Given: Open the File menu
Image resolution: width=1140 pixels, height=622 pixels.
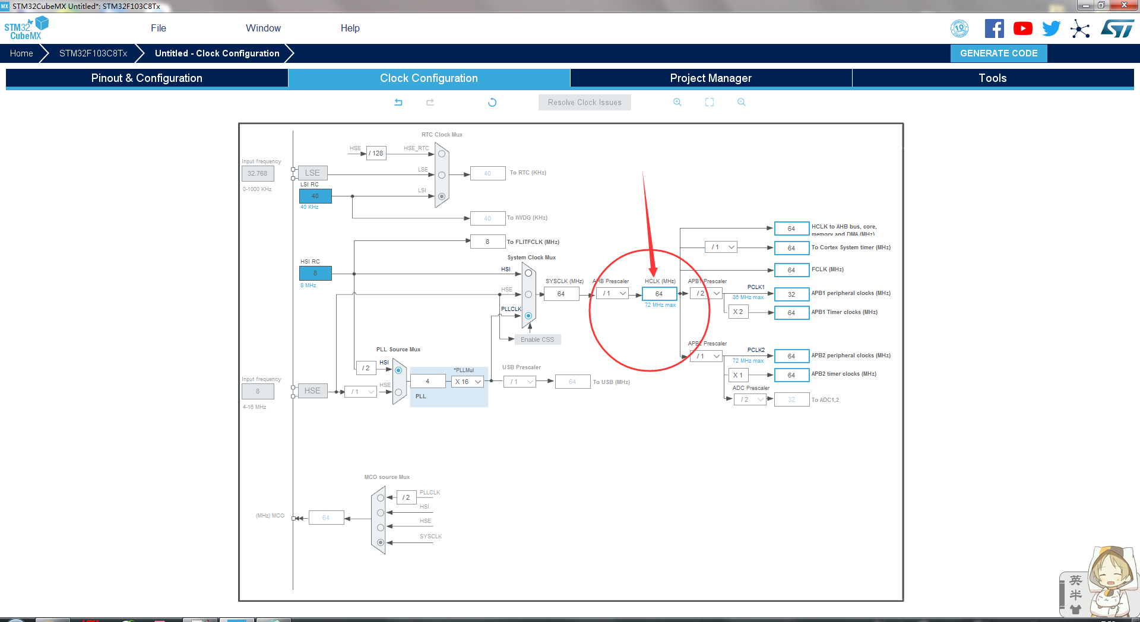Looking at the screenshot, I should click(159, 28).
